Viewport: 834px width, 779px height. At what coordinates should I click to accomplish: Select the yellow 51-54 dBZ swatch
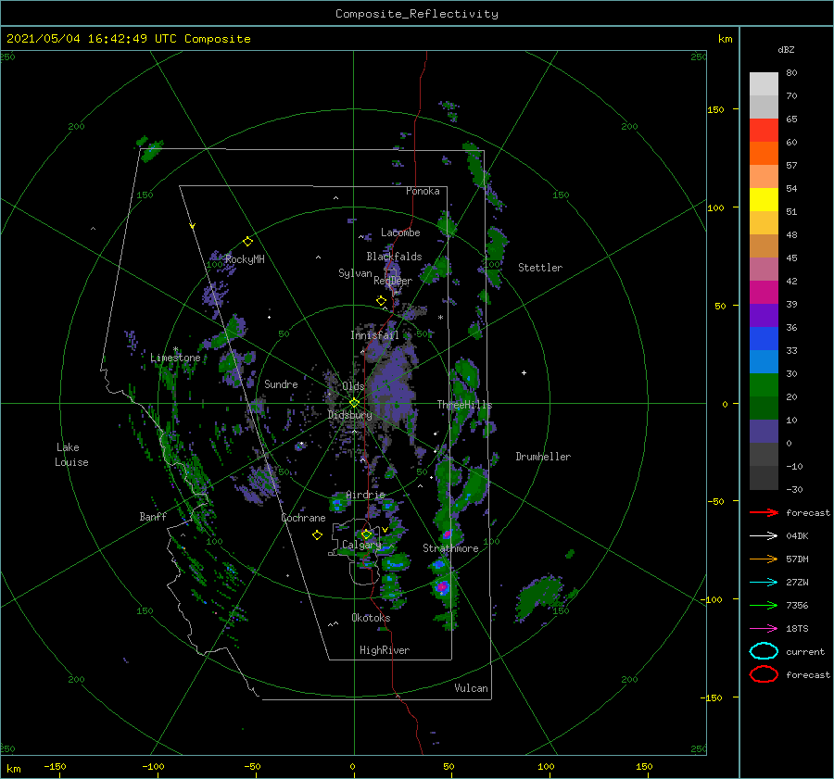[764, 200]
